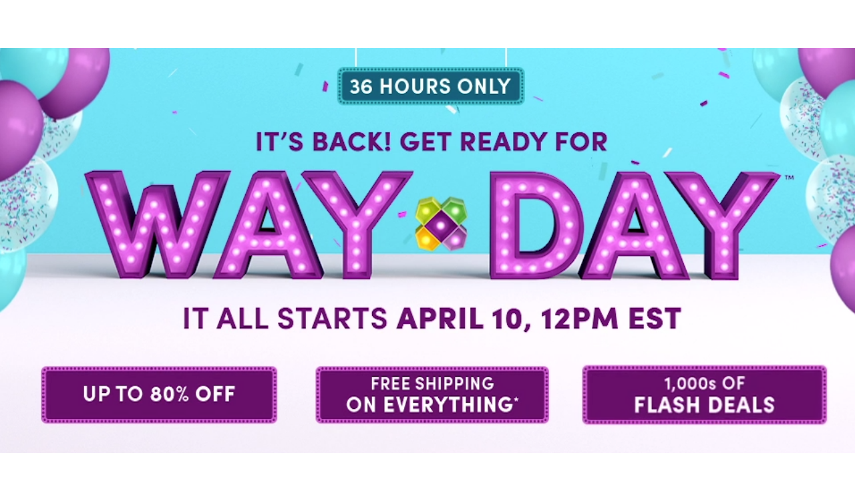
Task: Click the teal balloon in top-left corner
Action: pyautogui.click(x=30, y=67)
